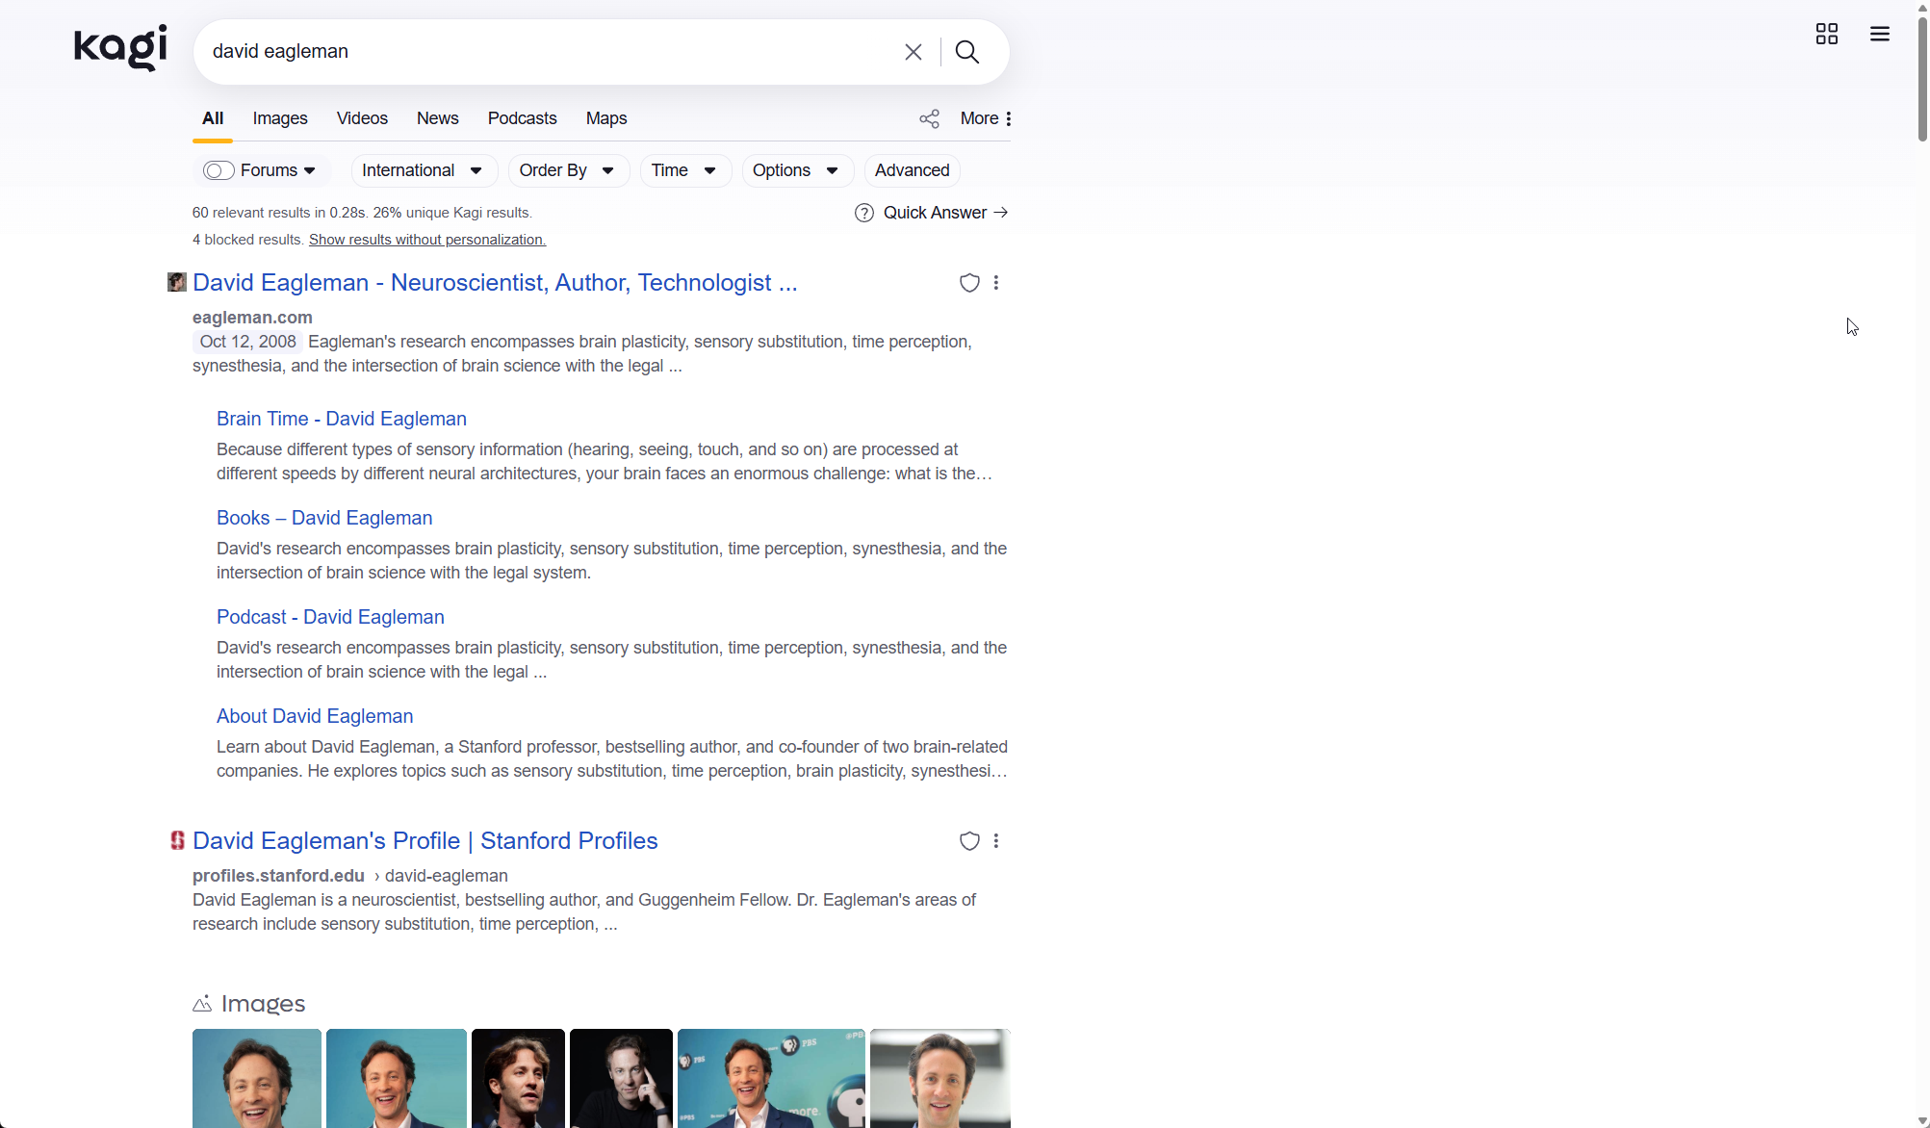Click the share results icon
Viewport: 1930px width, 1128px height.
(x=929, y=119)
